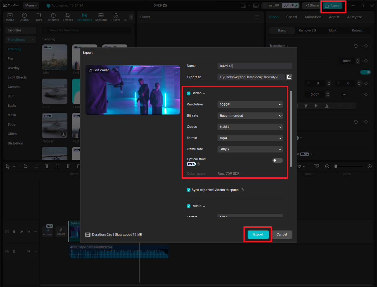Image resolution: width=377 pixels, height=287 pixels.
Task: Cancel the export dialog
Action: point(281,235)
